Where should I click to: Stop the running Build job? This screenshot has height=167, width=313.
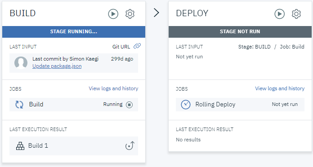(x=130, y=105)
